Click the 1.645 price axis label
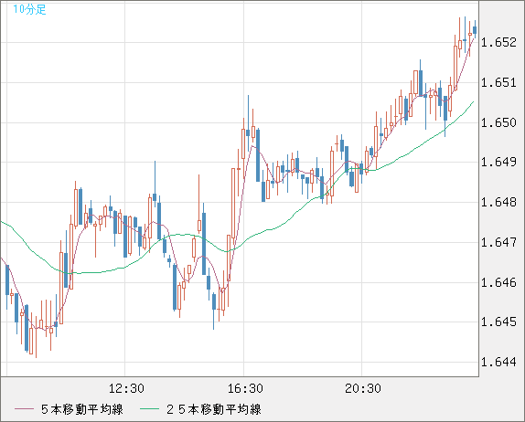Screen dimensions: 525x422 click(498, 322)
